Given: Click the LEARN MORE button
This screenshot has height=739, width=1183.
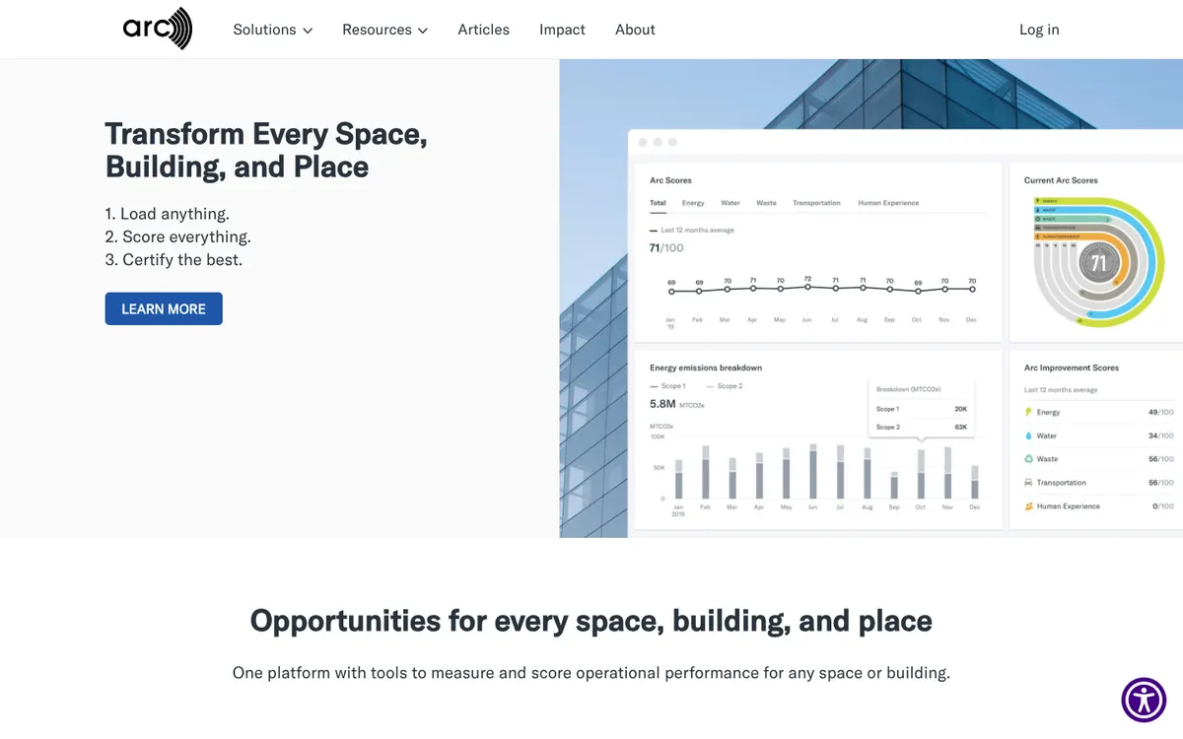Looking at the screenshot, I should [x=164, y=308].
